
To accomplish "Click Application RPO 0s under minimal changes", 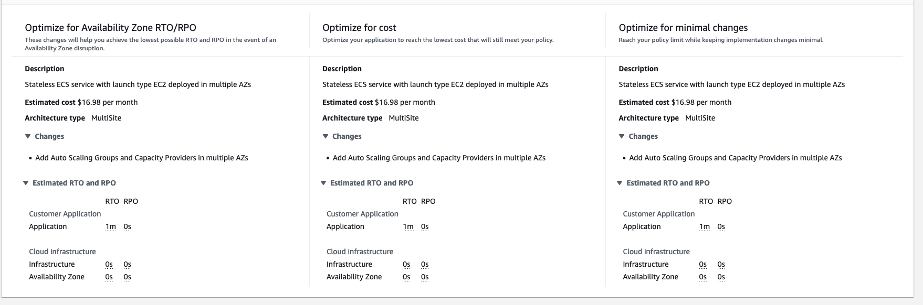I will 721,226.
